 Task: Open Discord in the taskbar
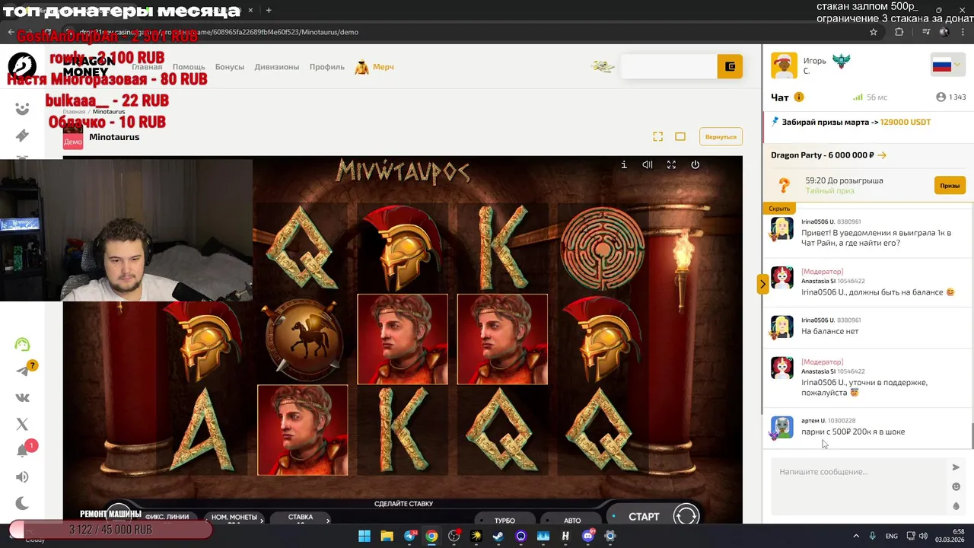588,536
